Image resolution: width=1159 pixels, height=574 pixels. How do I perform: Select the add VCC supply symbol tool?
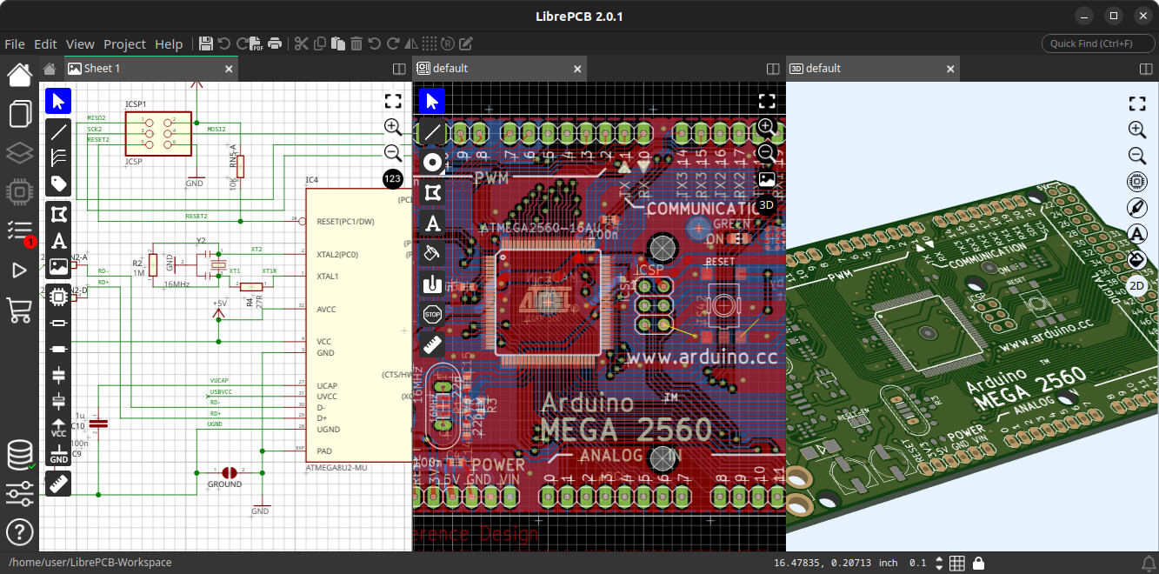coord(58,428)
